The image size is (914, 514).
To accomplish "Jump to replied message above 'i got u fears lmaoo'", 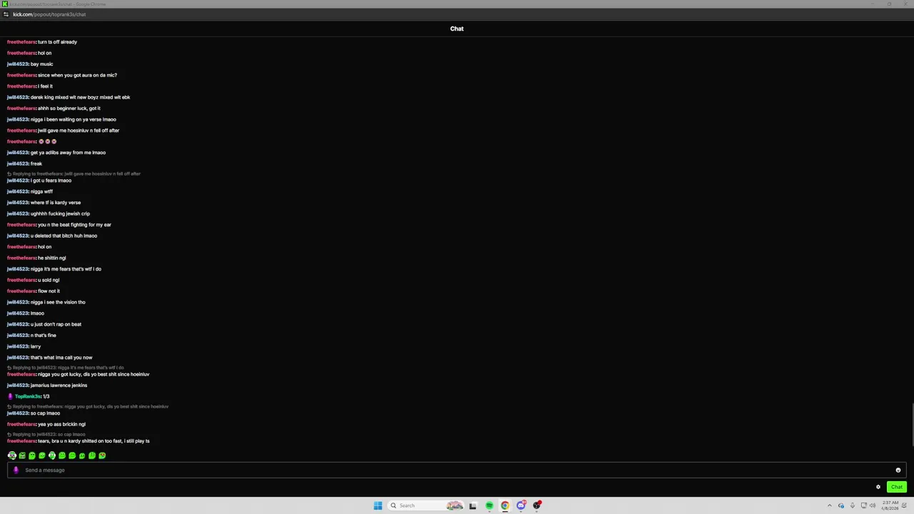I will (x=74, y=173).
